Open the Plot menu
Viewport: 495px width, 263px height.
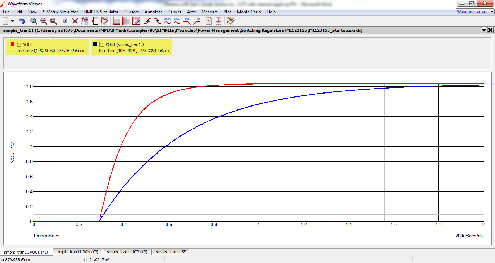coord(228,12)
